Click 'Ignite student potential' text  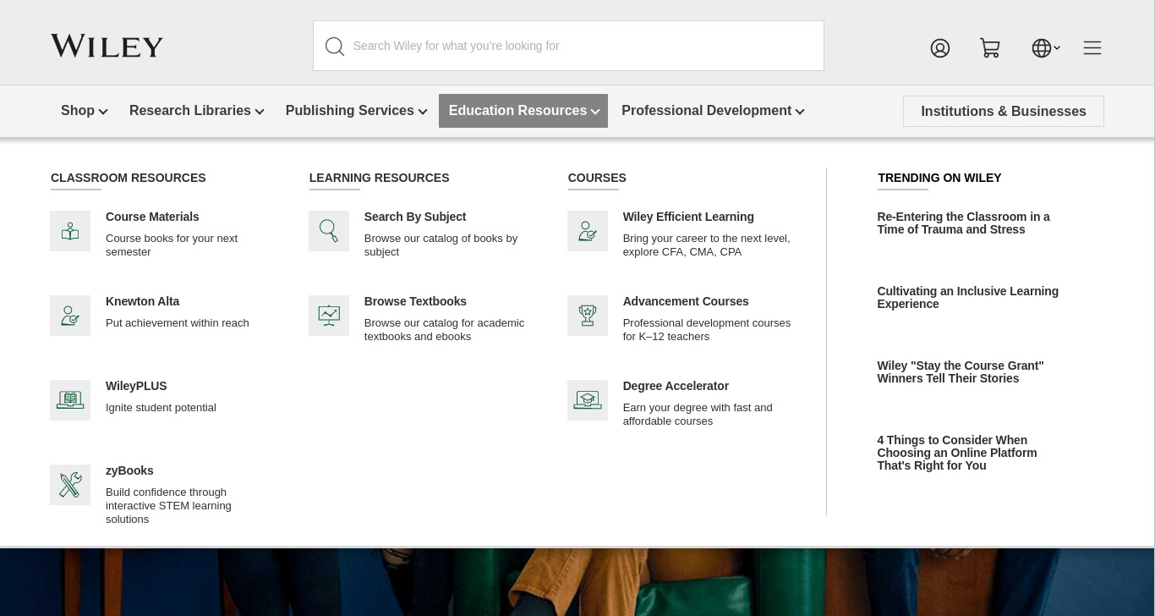pos(161,408)
